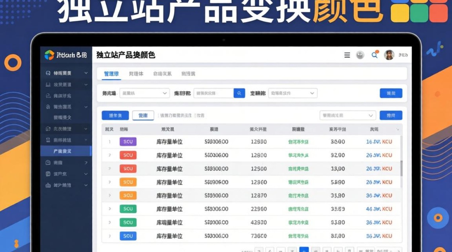Viewport: 452px width, 252px height.
Task: Open the leftmost filter dropdown in the search row
Action: 144,93
